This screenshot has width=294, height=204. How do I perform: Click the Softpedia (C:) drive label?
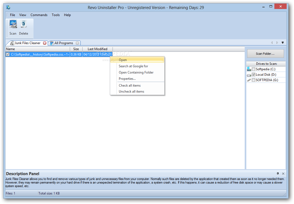[x=265, y=69]
